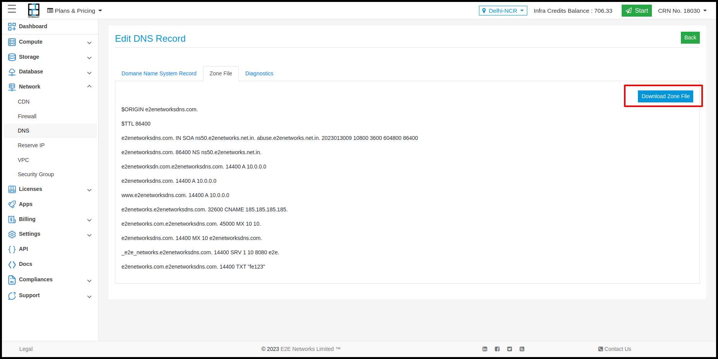Click the 45000 MX 10 10. record line

[x=191, y=224]
